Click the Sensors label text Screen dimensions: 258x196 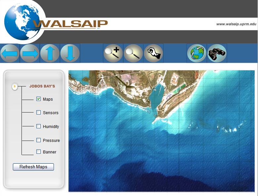[51, 113]
